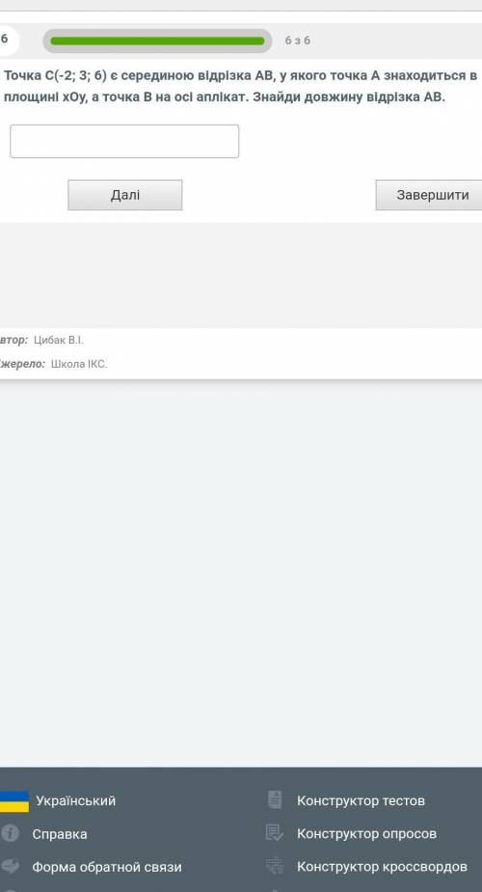482x892 pixels.
Task: Open the Справка help link
Action: tap(60, 834)
